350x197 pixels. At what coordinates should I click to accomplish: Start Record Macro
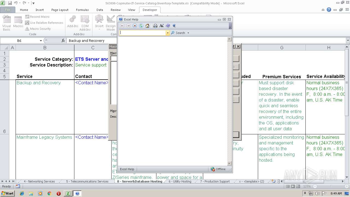[37, 17]
